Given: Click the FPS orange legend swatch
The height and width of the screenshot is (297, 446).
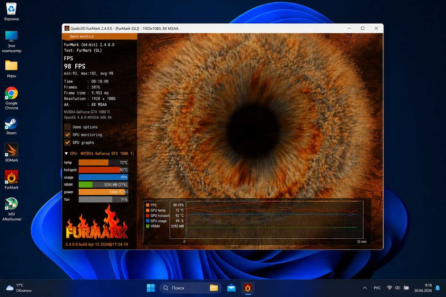Looking at the screenshot, I should 148,205.
